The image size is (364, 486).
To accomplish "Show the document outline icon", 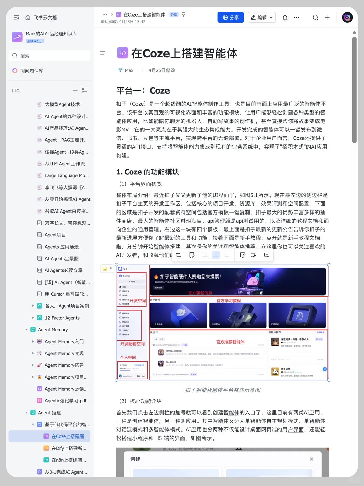I will [103, 53].
